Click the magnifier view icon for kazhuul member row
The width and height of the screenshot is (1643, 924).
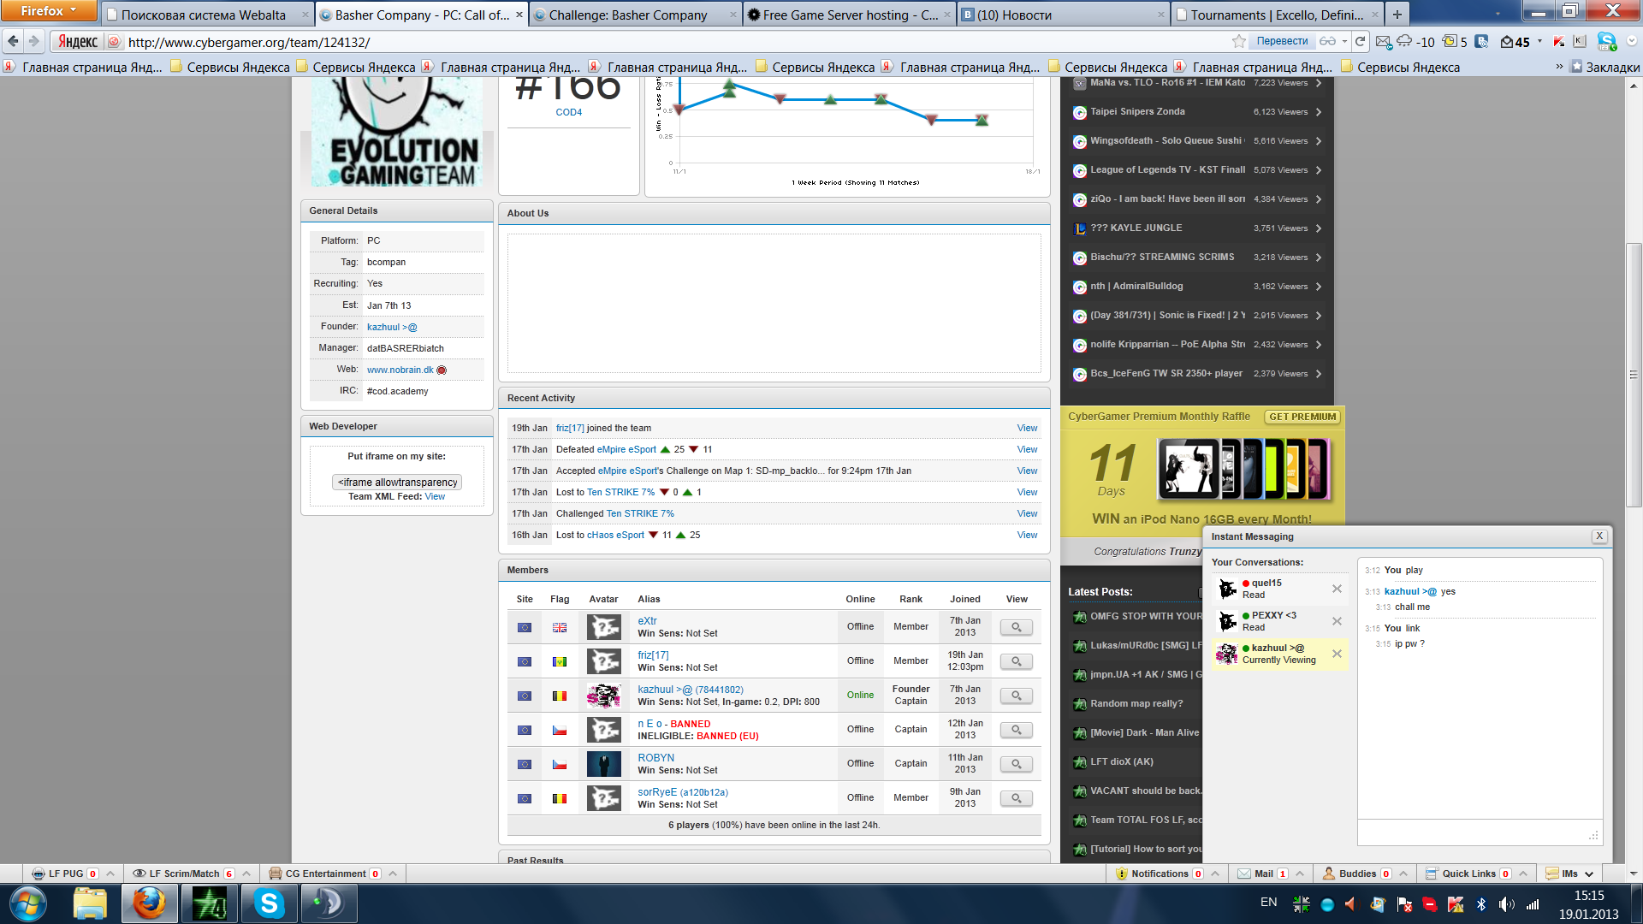point(1016,696)
